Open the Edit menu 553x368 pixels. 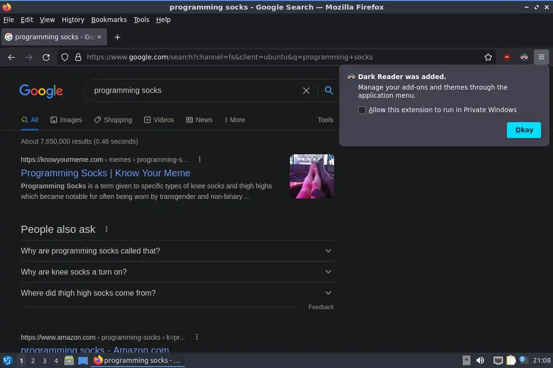tap(27, 20)
